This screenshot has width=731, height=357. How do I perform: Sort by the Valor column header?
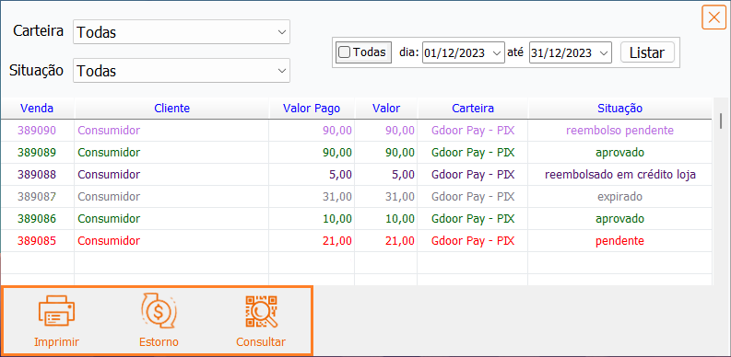tap(386, 109)
